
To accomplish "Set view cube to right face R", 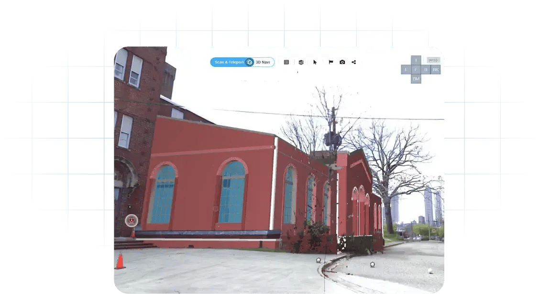I will tap(426, 70).
